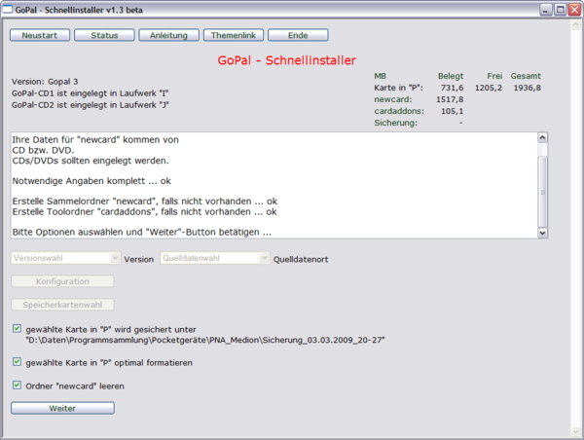Image resolution: width=584 pixels, height=440 pixels.
Task: Minimize the Schnellinstaller window
Action: [x=545, y=10]
